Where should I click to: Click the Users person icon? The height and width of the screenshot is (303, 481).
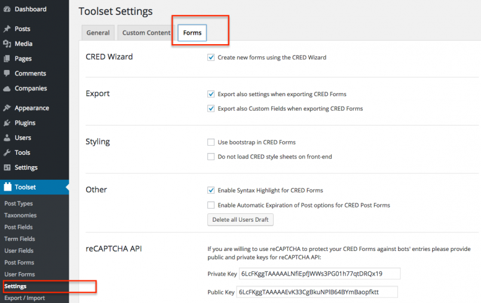click(x=7, y=137)
